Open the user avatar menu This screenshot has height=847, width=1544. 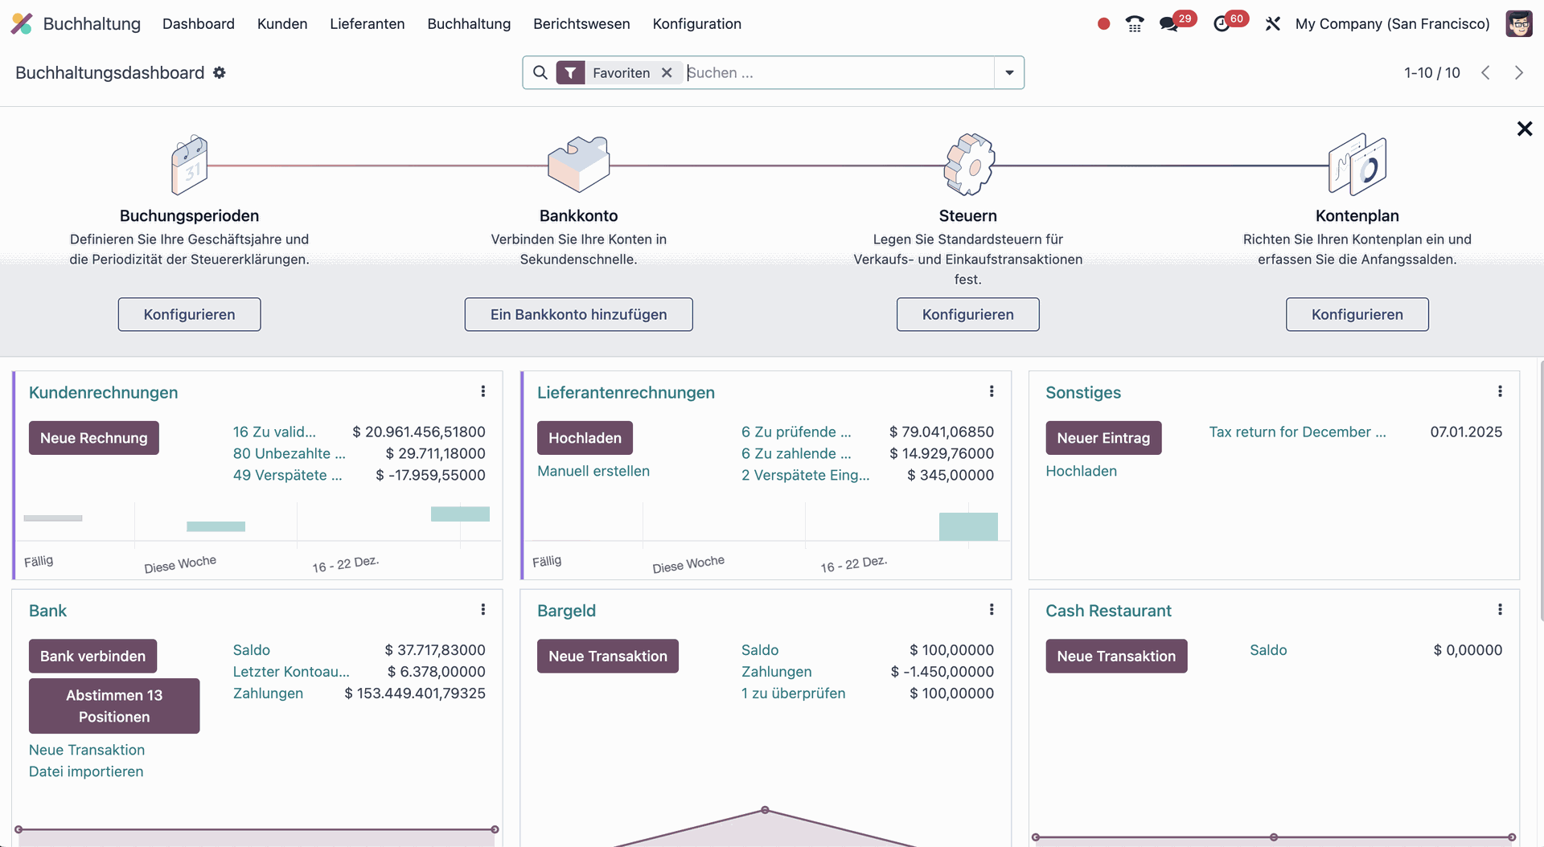(1518, 24)
